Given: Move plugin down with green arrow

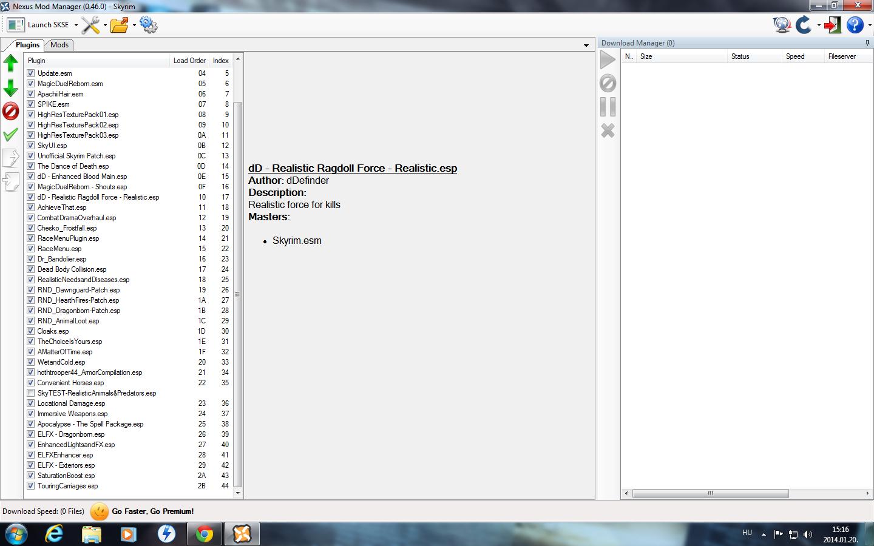Looking at the screenshot, I should 11,88.
